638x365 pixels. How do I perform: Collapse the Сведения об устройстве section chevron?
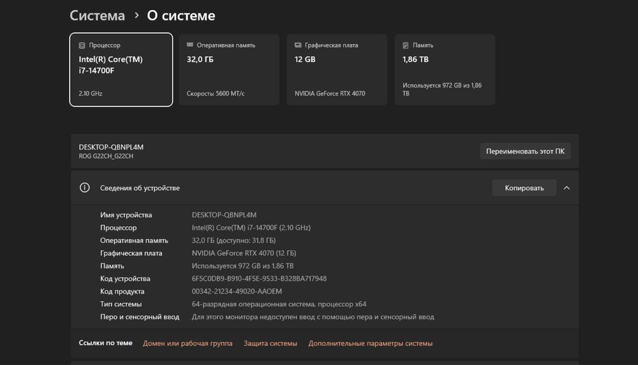click(x=567, y=188)
